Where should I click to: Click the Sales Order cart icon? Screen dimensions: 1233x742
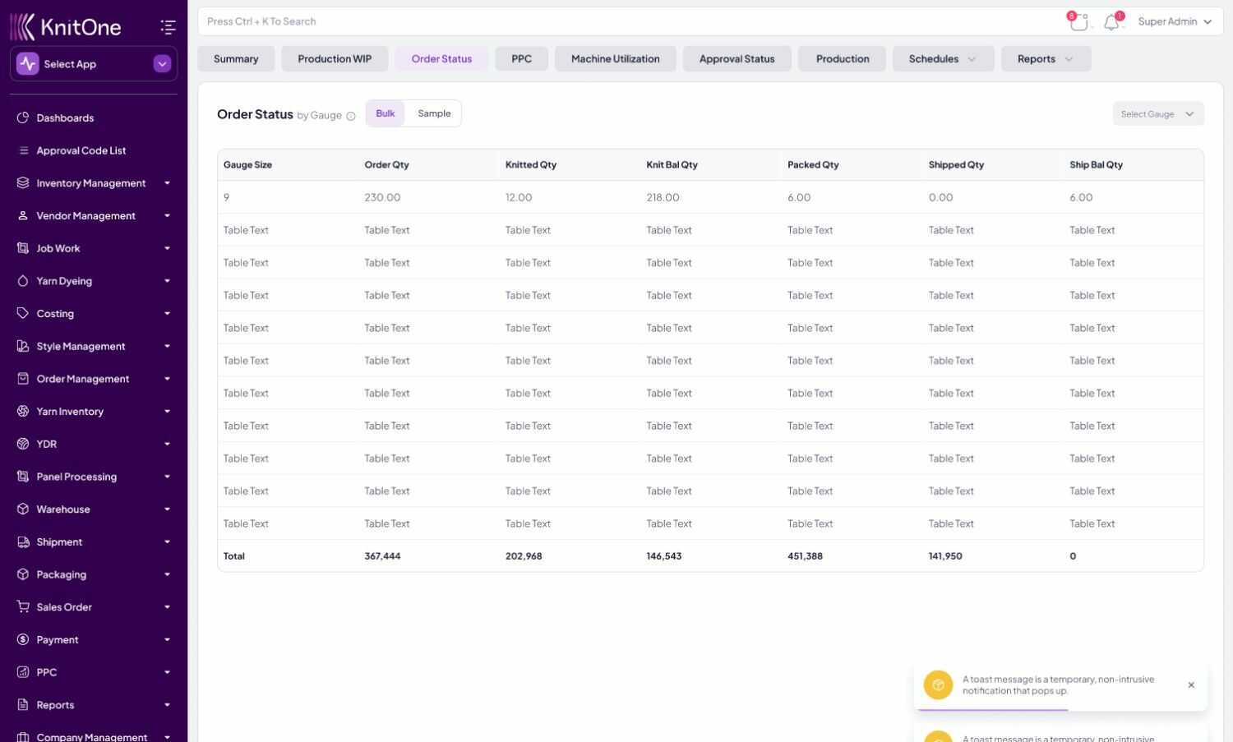23,606
